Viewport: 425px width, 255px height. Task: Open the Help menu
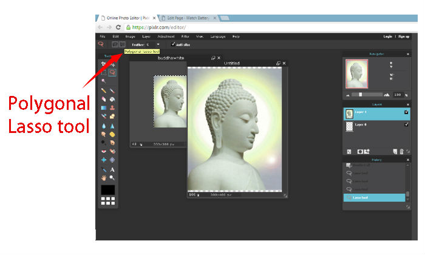point(236,36)
